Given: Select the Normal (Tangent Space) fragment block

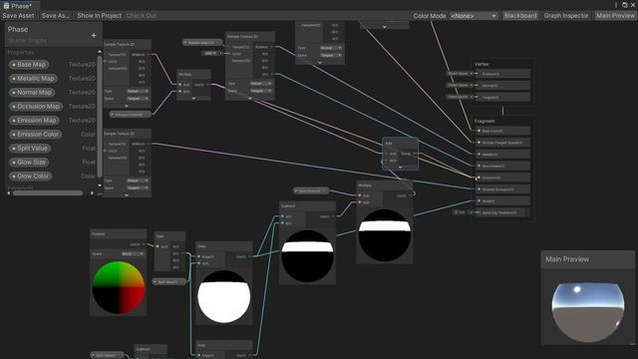Looking at the screenshot, I should (x=503, y=143).
